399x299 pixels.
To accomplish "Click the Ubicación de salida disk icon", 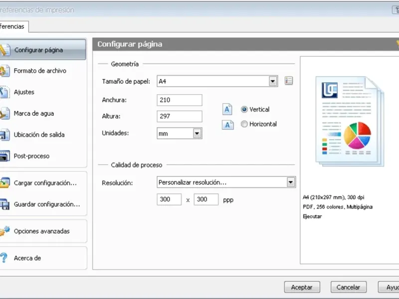I will (x=4, y=135).
